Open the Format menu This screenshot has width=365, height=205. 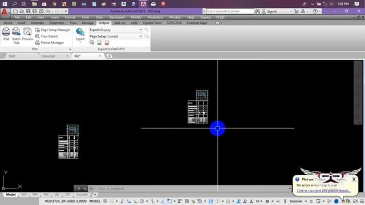click(x=70, y=18)
